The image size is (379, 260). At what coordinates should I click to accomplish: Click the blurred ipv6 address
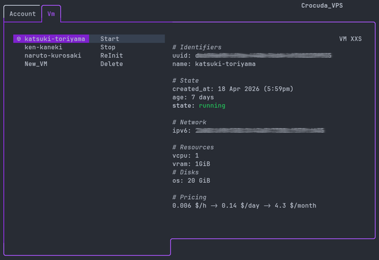click(x=260, y=131)
